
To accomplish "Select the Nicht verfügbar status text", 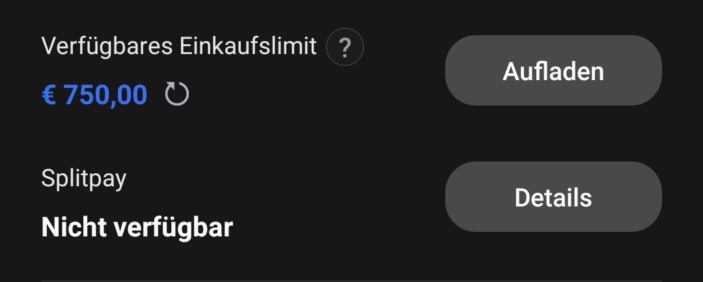I will click(137, 227).
